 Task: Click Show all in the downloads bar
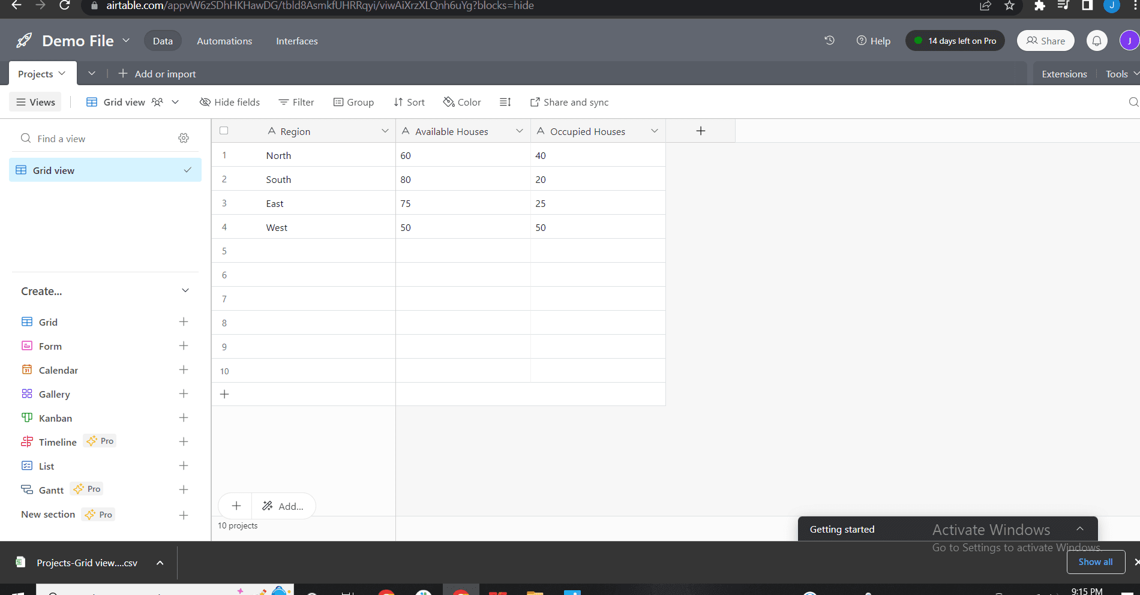click(1096, 562)
